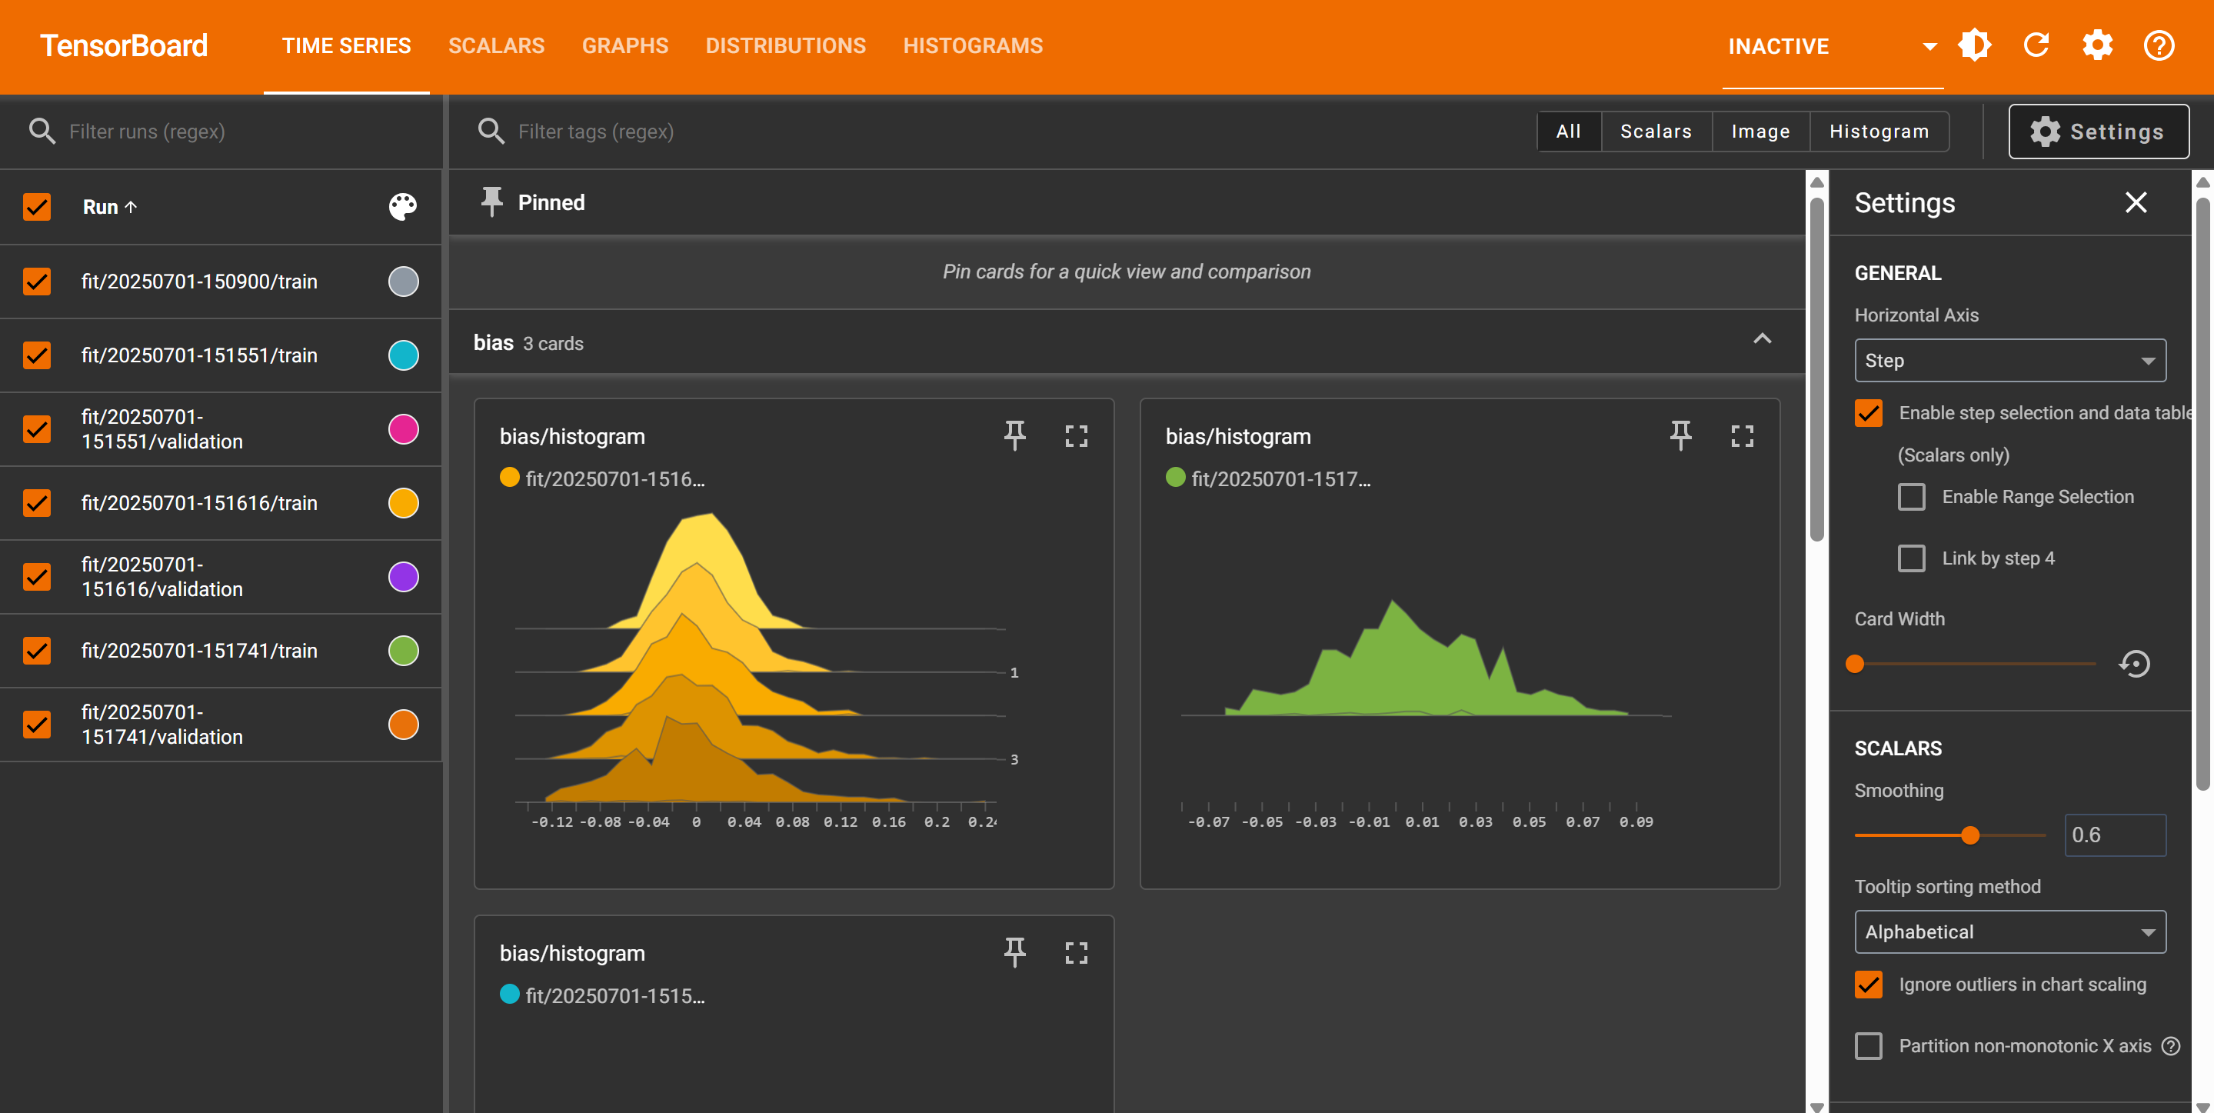Open the Horizontal Axis Step dropdown
Screen dimensions: 2214x1113
pos(2009,361)
